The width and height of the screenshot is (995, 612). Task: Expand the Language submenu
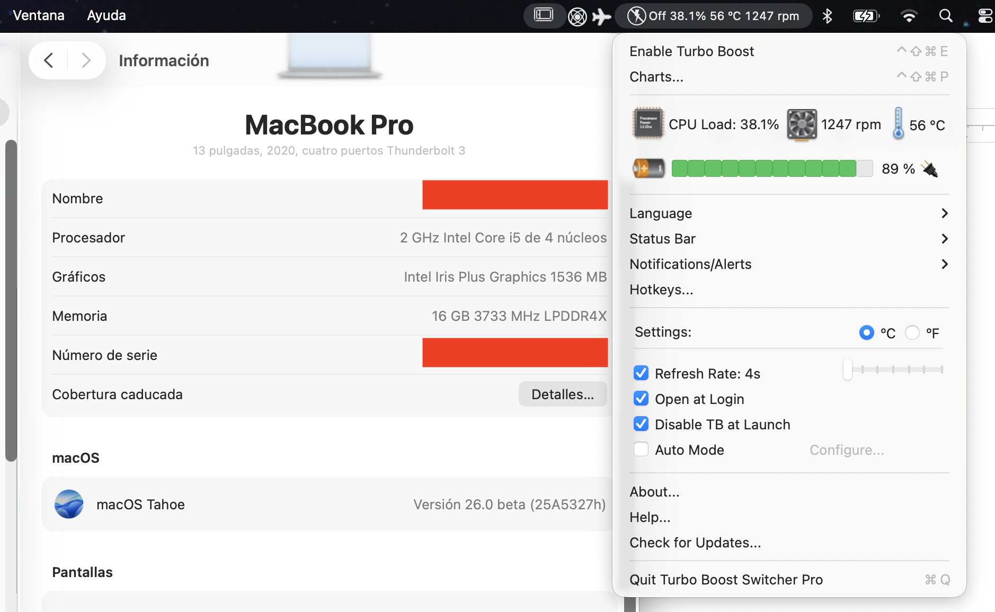point(789,213)
